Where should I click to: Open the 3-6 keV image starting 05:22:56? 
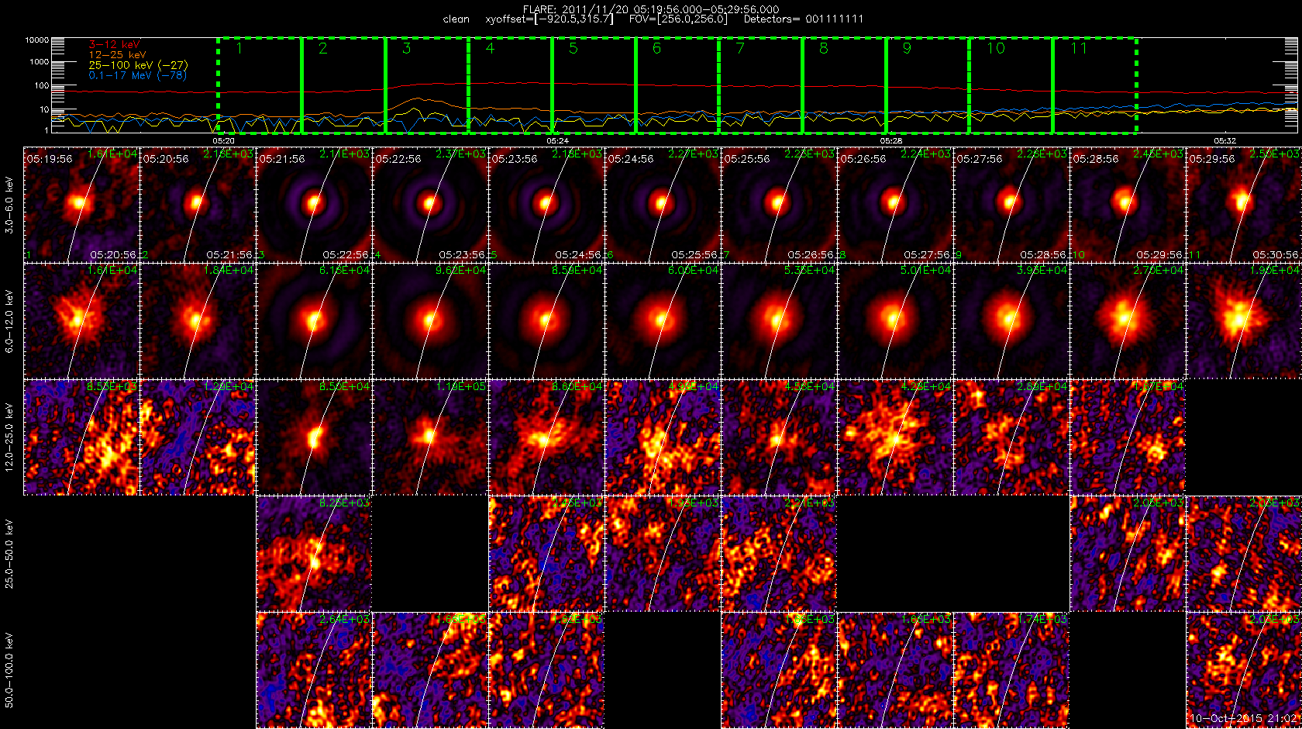tap(430, 205)
